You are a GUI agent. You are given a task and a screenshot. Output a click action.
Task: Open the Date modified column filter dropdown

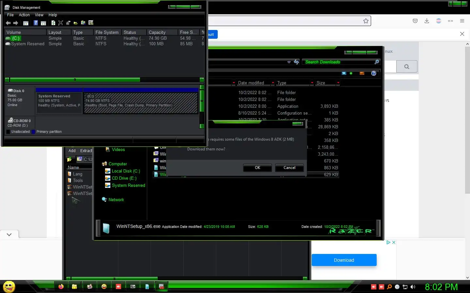273,83
